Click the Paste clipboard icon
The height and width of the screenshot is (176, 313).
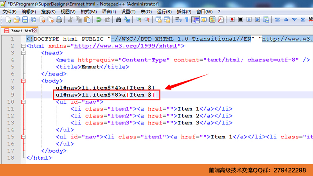coord(87,20)
